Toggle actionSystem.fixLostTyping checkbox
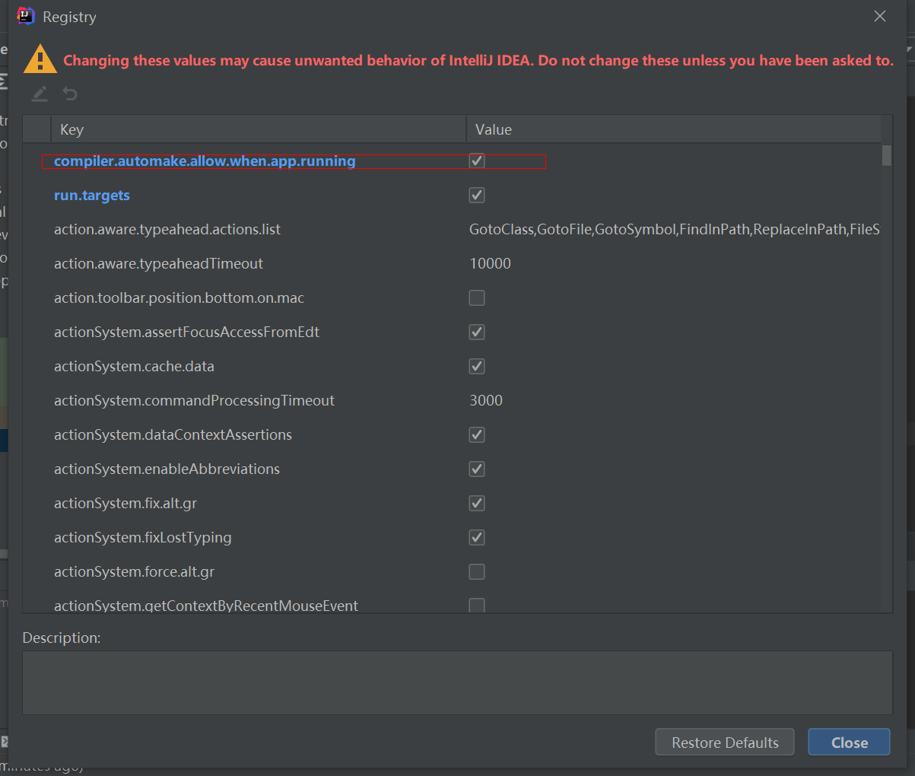 point(477,537)
